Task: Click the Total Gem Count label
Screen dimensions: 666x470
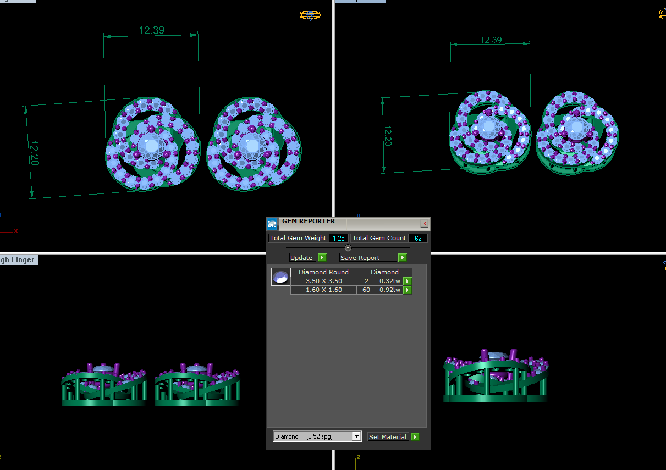Action: click(x=379, y=238)
